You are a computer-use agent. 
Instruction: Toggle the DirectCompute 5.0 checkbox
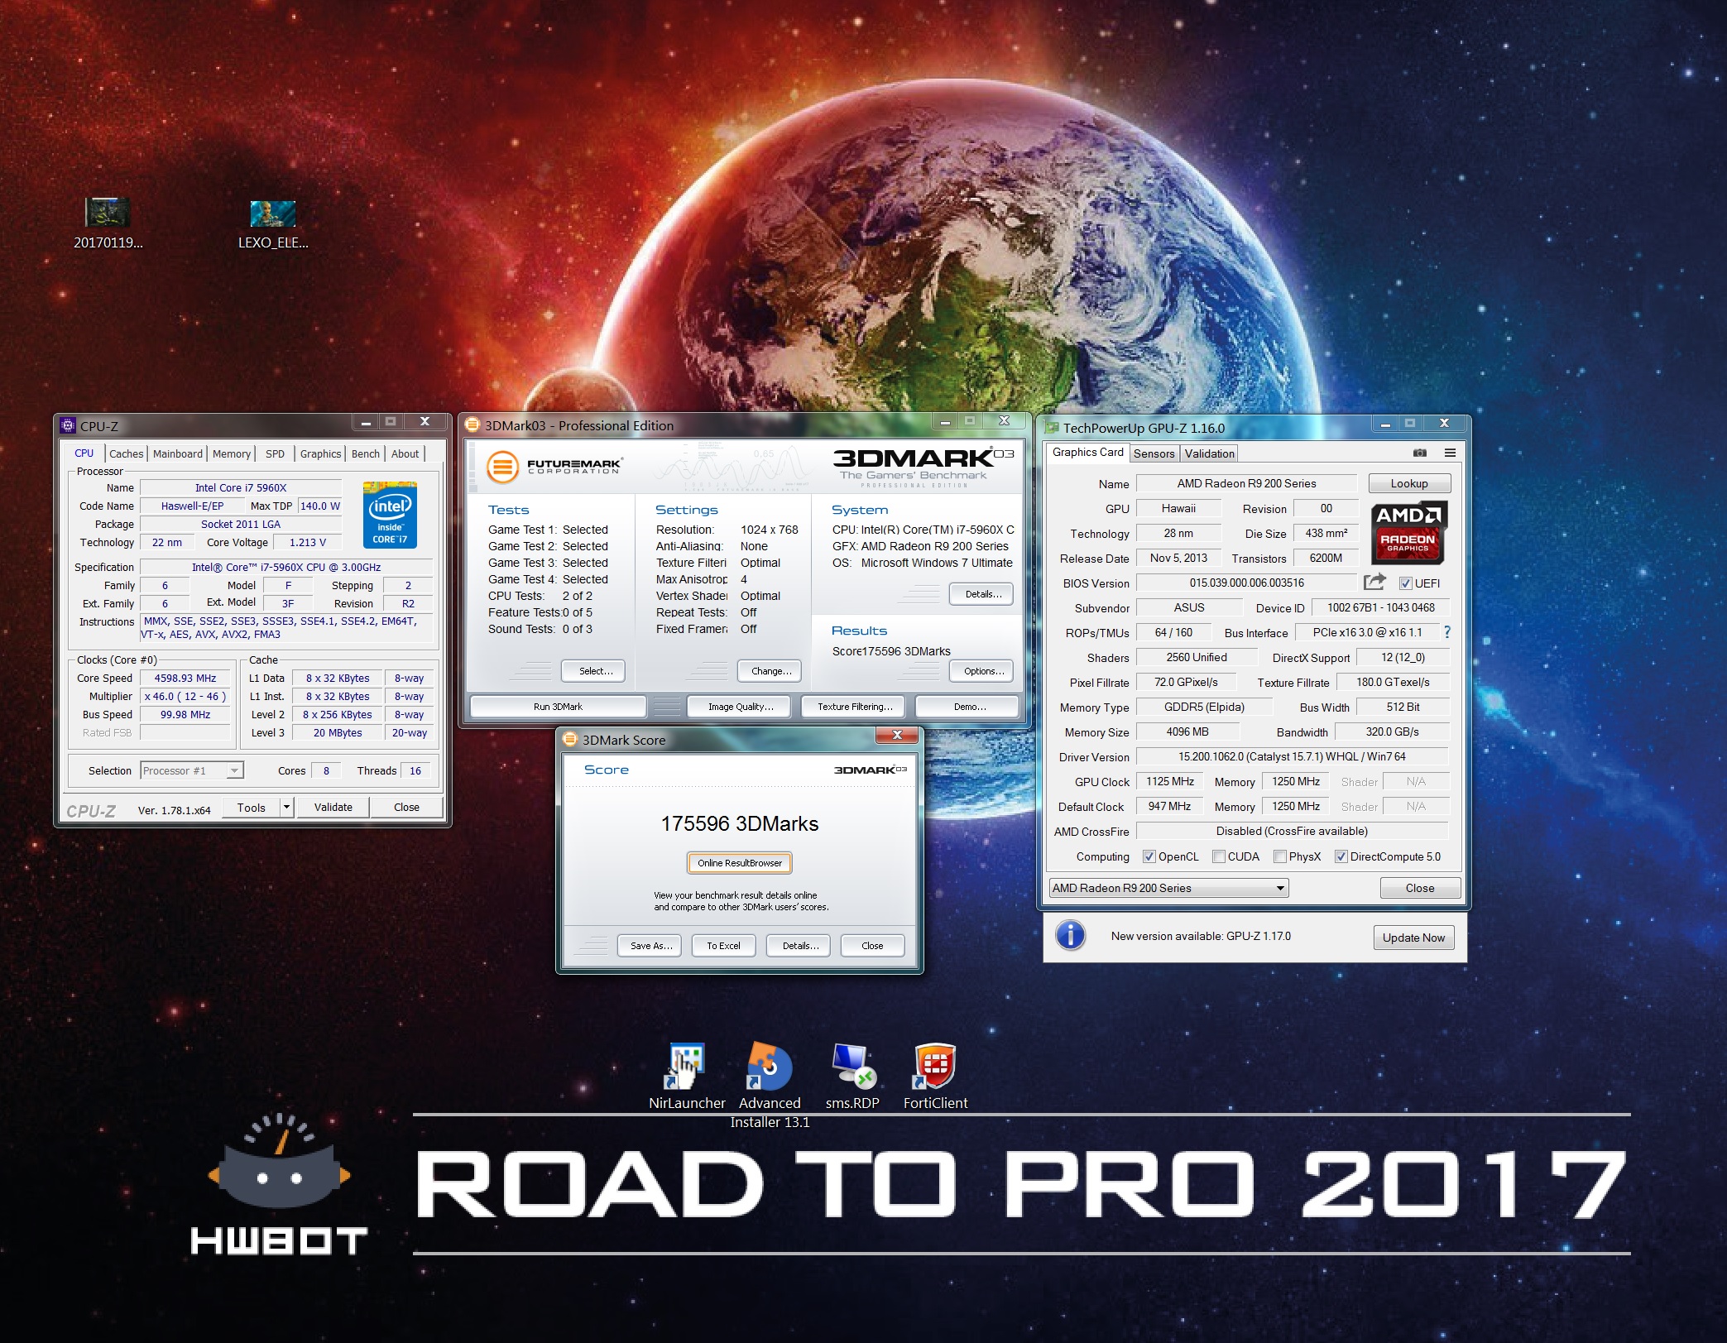pyautogui.click(x=1341, y=856)
